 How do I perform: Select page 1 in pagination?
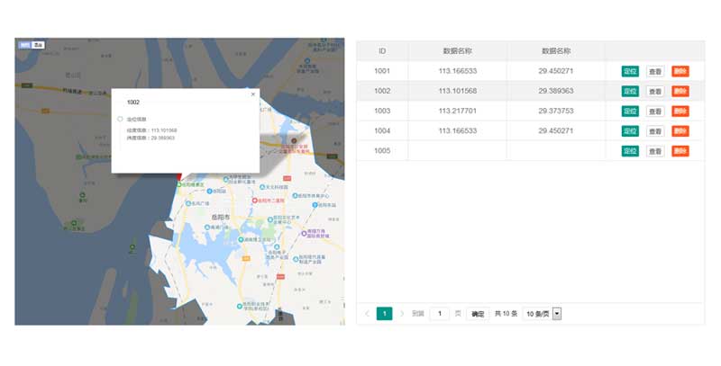pos(384,314)
